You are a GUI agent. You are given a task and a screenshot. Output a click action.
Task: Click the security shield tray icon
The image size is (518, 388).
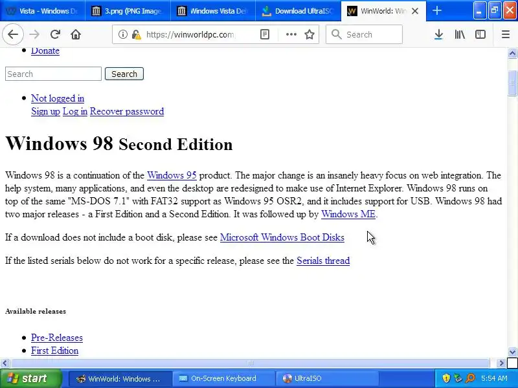pyautogui.click(x=446, y=378)
